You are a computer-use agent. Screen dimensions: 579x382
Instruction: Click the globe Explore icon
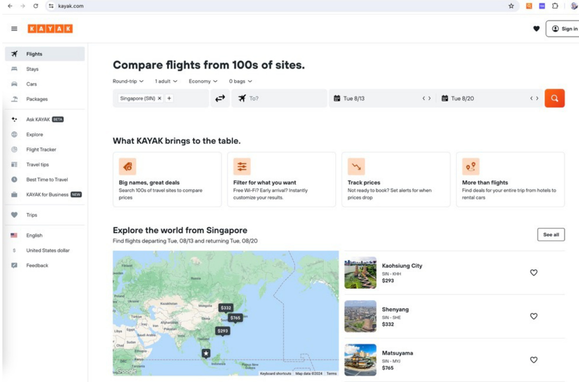14,134
